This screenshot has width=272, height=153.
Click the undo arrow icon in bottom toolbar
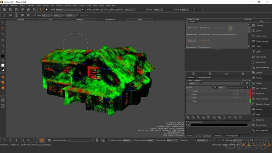tap(5, 140)
